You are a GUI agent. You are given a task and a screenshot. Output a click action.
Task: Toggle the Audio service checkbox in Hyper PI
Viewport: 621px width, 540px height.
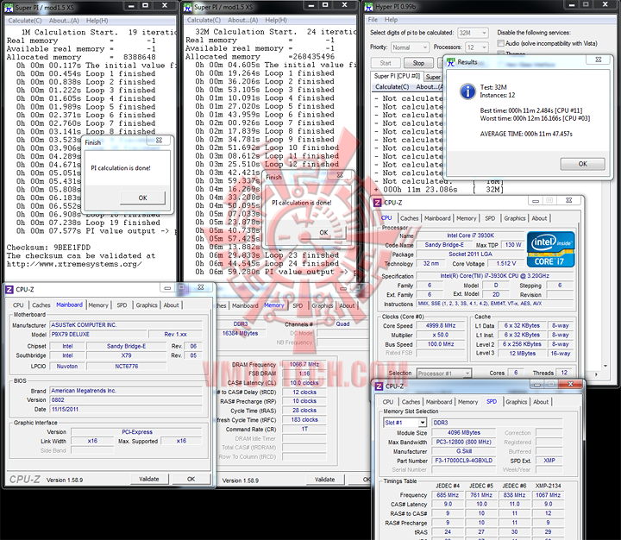coord(500,43)
